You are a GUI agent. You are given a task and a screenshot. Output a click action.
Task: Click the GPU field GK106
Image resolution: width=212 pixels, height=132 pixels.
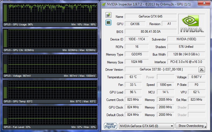point(135,24)
